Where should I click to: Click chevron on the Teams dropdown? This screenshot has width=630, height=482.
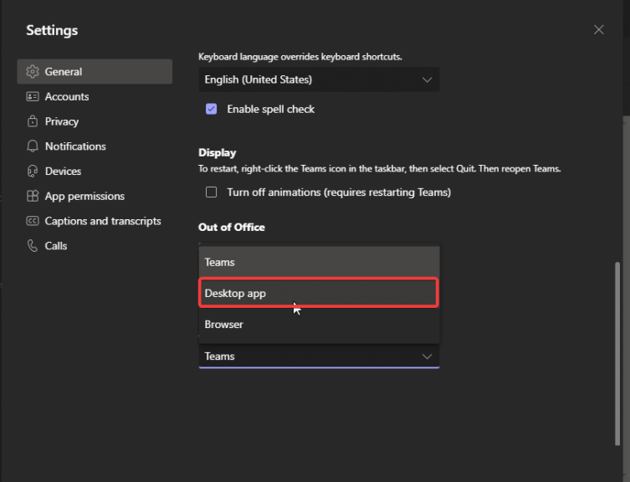(427, 356)
